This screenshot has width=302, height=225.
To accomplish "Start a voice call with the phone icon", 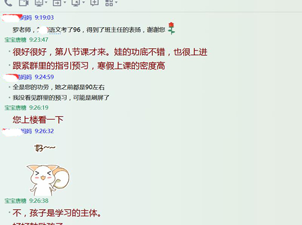I will (8, 3).
